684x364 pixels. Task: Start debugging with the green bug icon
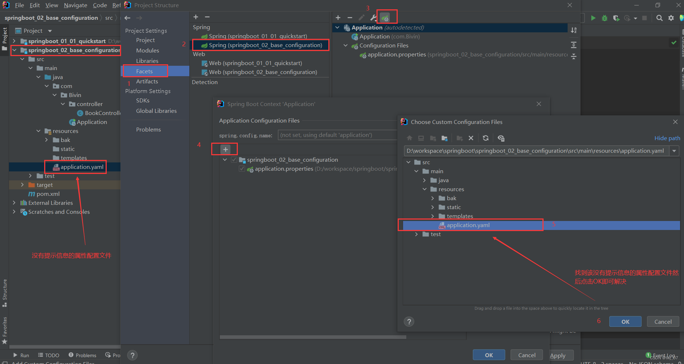[605, 18]
